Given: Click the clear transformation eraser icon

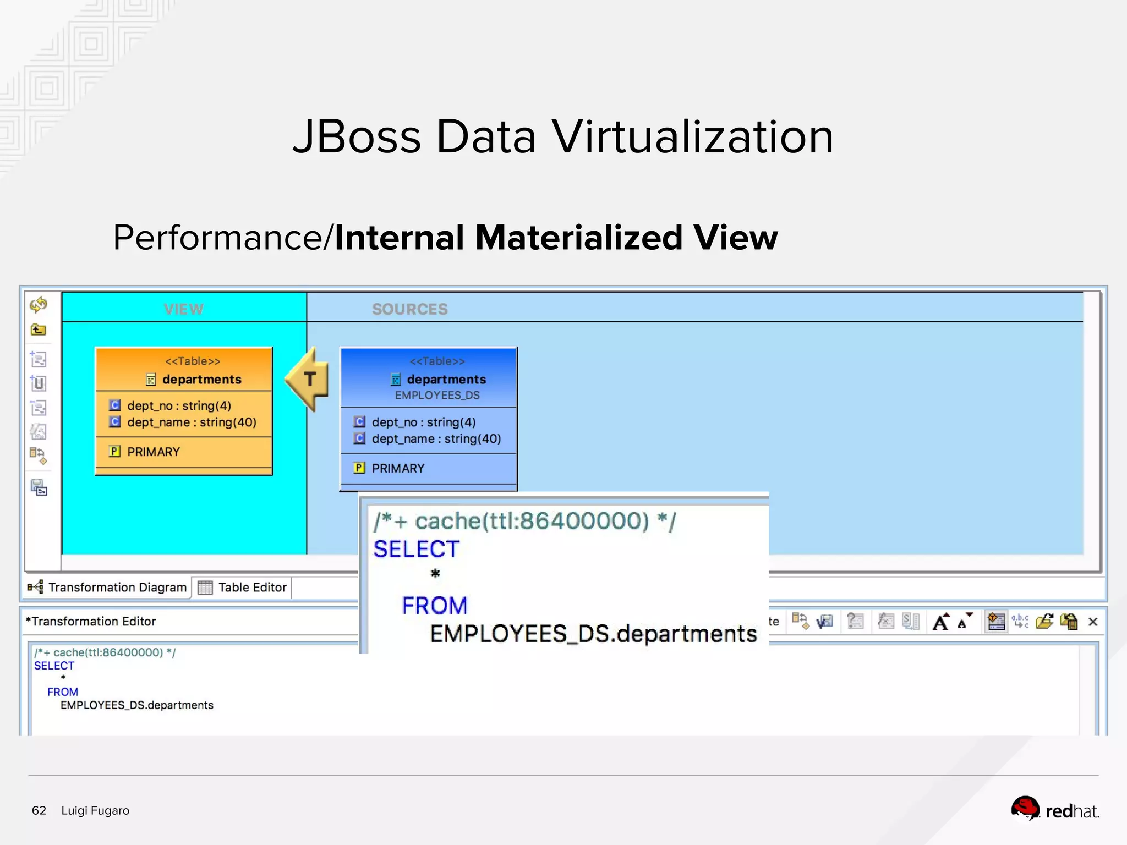Looking at the screenshot, I should [39, 431].
